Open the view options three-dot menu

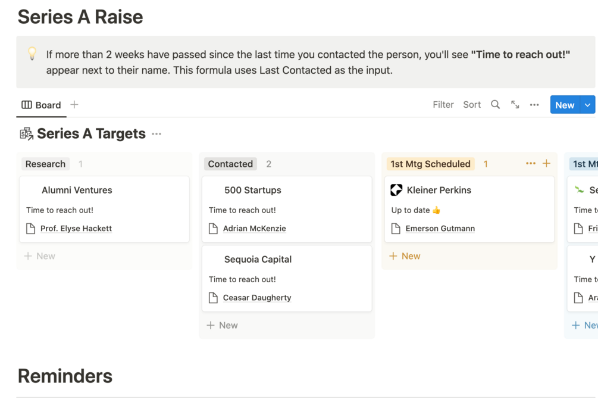(x=534, y=105)
